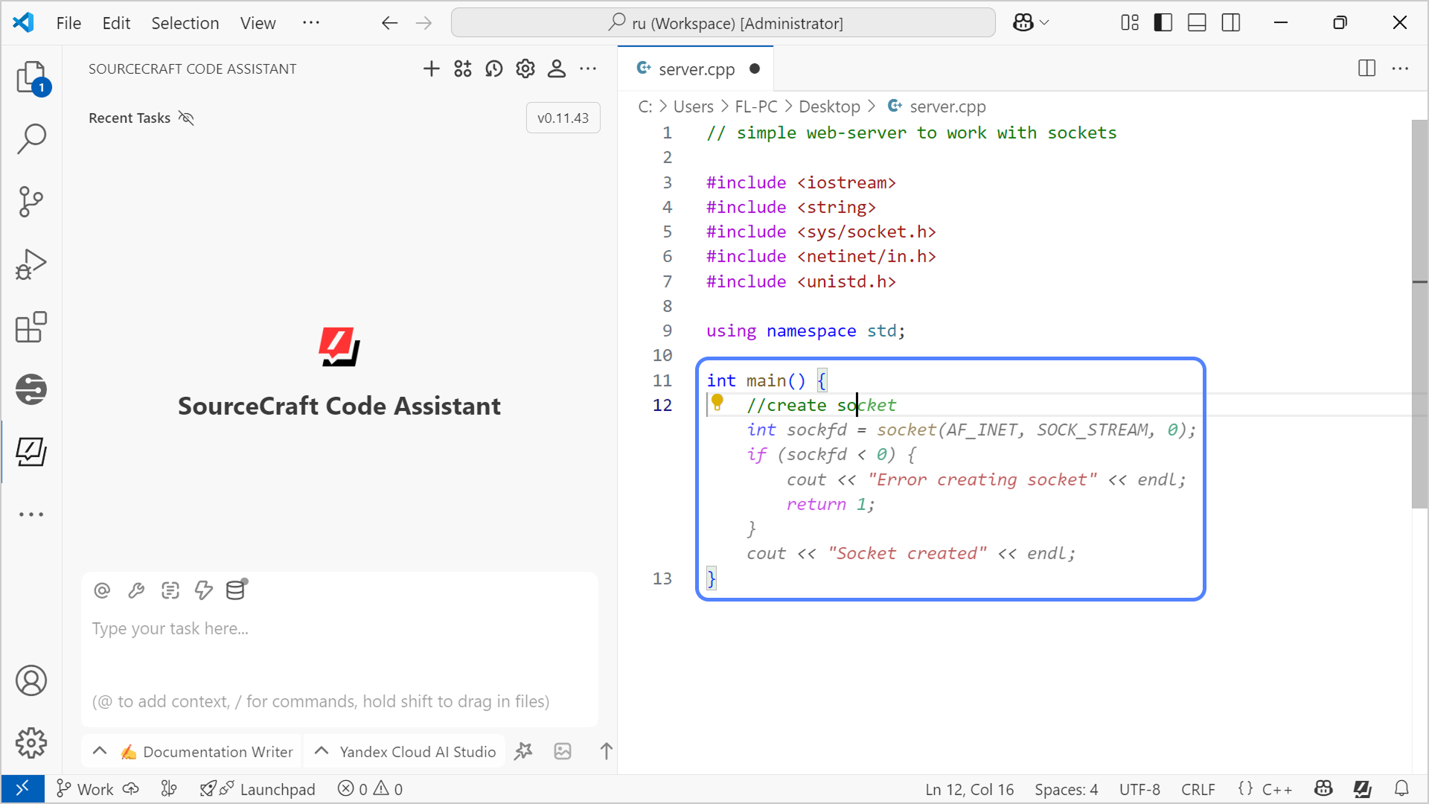Select the @ mention icon above the task field

[x=102, y=590]
